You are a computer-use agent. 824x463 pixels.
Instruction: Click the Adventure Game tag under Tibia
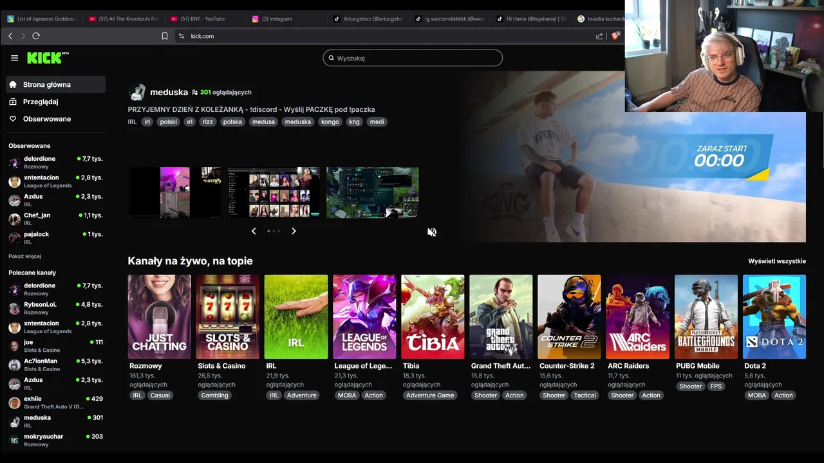coord(430,395)
